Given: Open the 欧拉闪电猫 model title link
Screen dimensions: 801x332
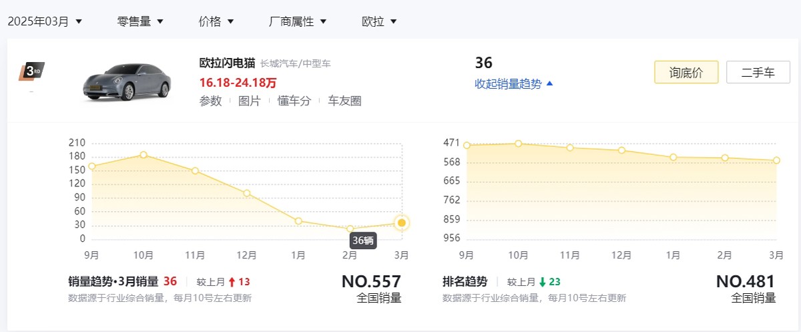Looking at the screenshot, I should pyautogui.click(x=227, y=63).
